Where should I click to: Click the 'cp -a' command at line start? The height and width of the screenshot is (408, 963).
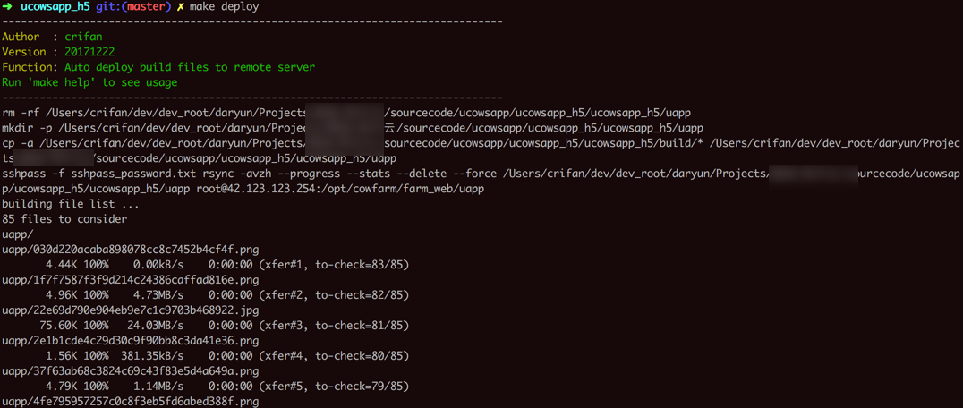click(x=17, y=143)
